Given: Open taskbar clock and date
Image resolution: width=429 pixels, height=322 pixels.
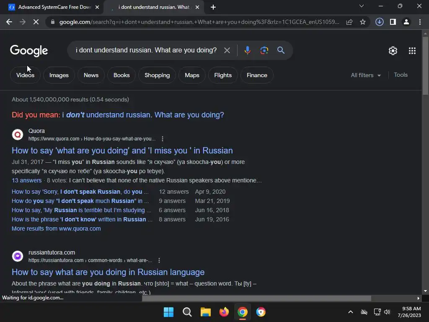Looking at the screenshot, I should pos(409,312).
